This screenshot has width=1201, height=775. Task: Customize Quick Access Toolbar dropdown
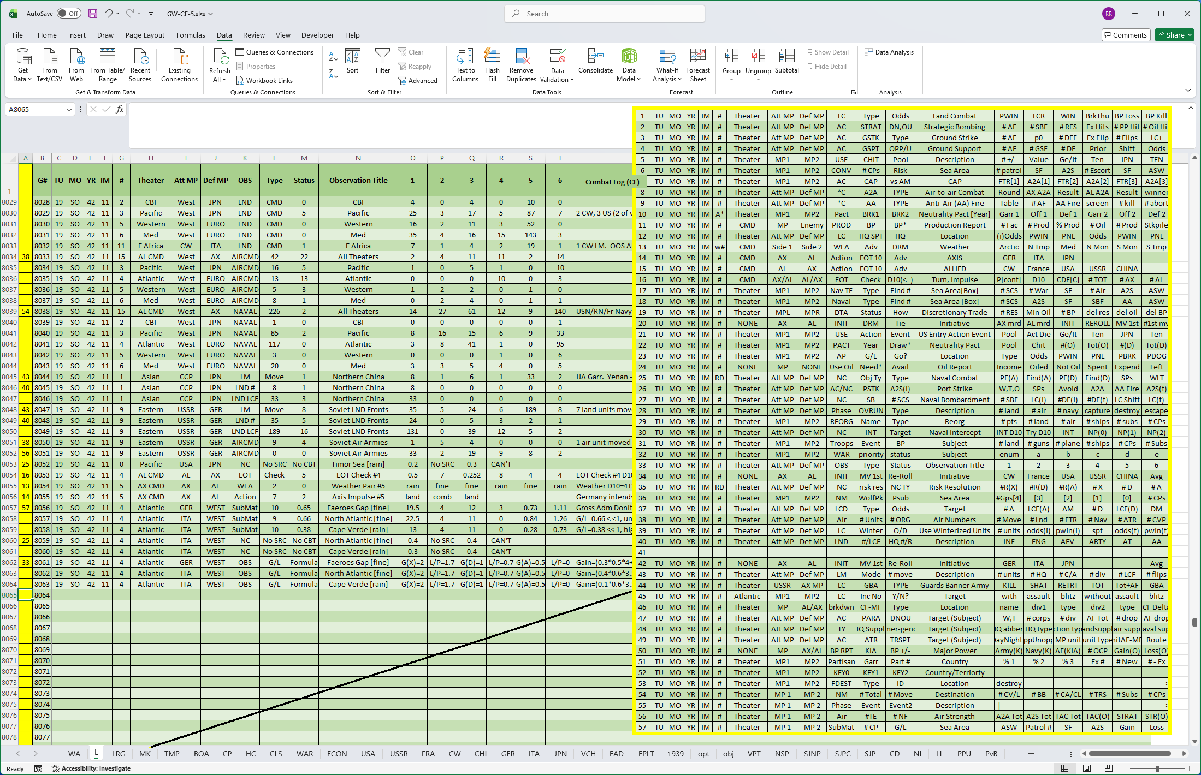151,14
